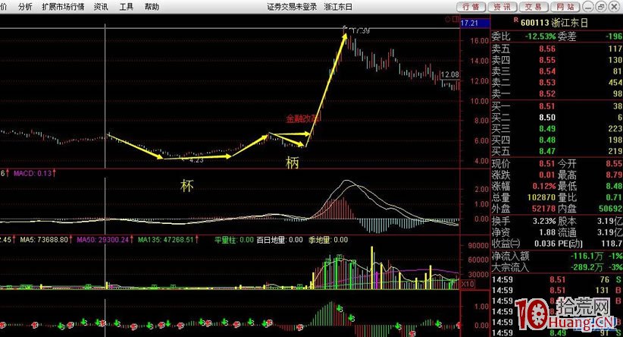Open the 资讯 menu in menu bar
This screenshot has height=337, width=623.
[x=101, y=7]
